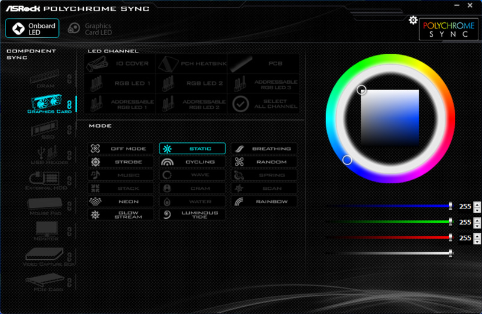This screenshot has width=482, height=314.
Task: Click the blue channel slider
Action: (x=389, y=206)
